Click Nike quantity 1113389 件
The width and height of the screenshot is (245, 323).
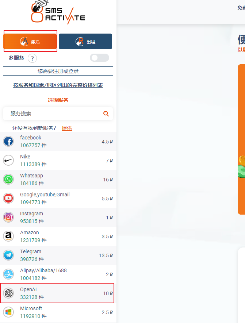(33, 164)
